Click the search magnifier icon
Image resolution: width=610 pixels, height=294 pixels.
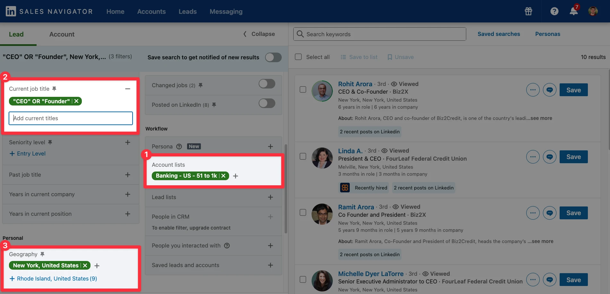pyautogui.click(x=300, y=34)
